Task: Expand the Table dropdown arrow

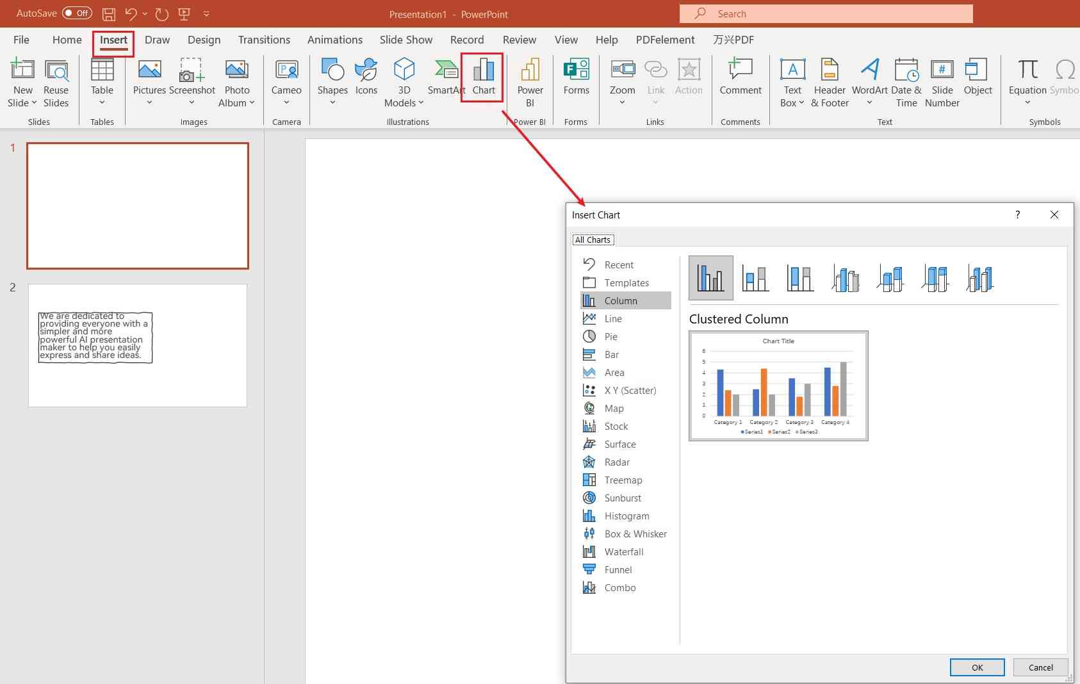Action: (102, 102)
